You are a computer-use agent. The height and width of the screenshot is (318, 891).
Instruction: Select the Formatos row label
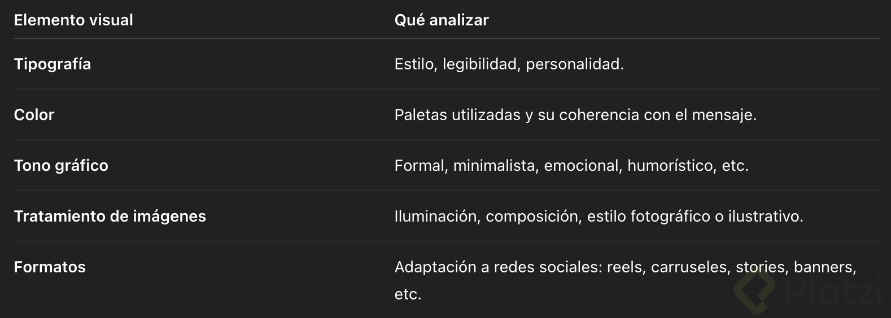coord(50,267)
